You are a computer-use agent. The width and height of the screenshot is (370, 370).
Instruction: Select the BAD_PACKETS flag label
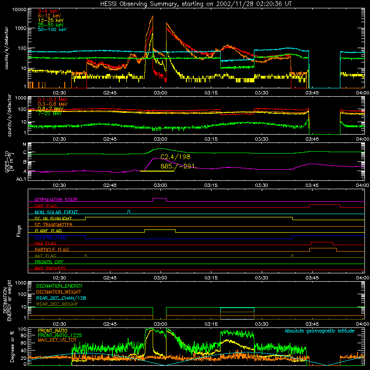[x=50, y=268]
